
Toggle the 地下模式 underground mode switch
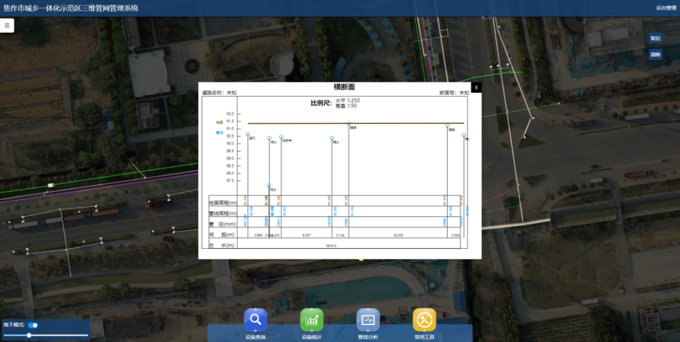33,325
